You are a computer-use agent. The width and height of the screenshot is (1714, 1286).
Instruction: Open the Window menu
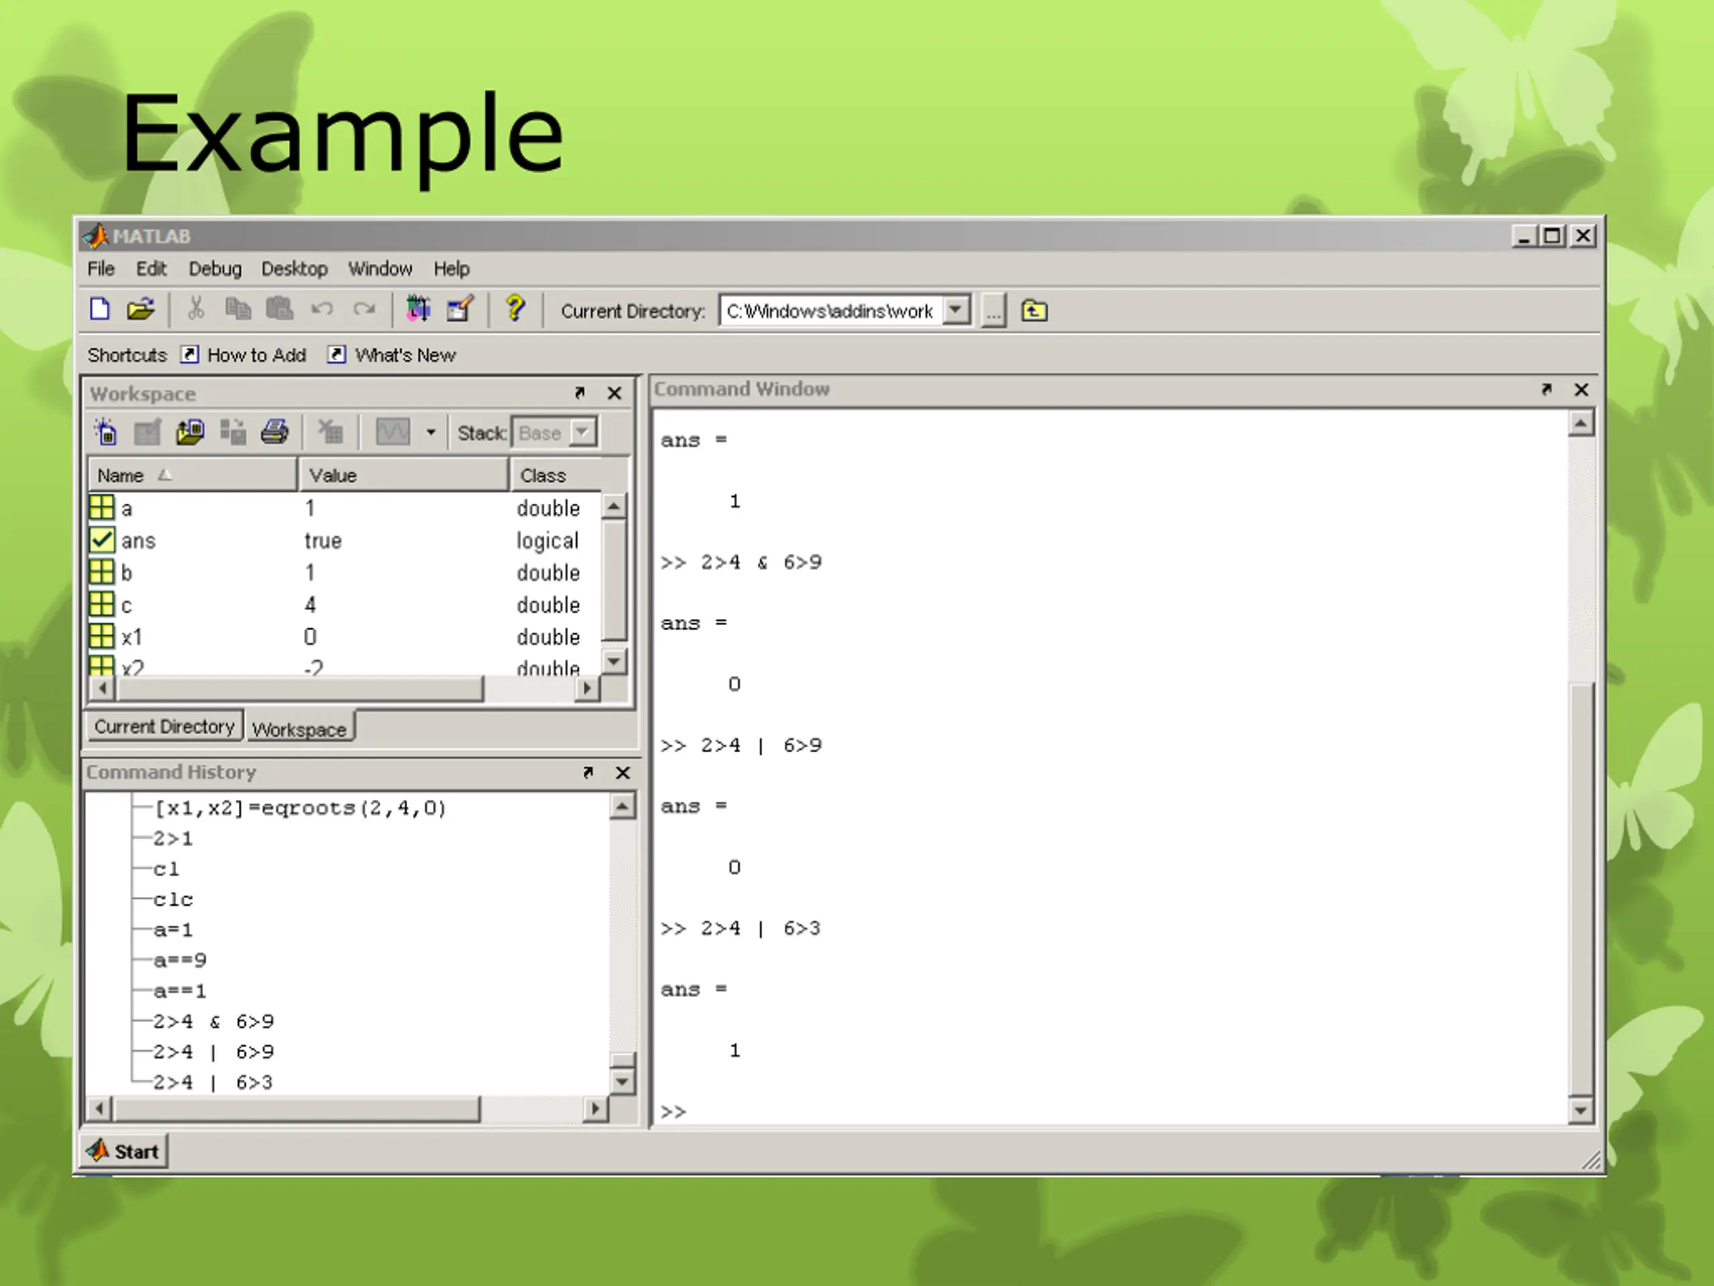click(x=380, y=269)
